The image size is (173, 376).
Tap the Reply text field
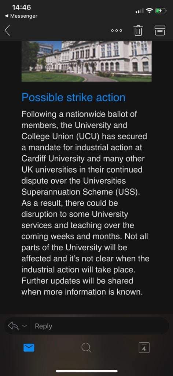tap(99, 326)
